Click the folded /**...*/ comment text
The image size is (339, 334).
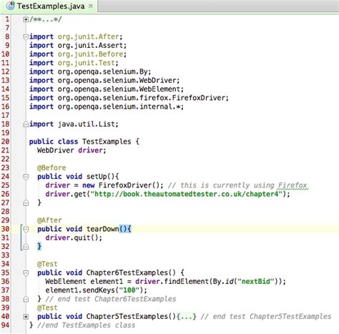pyautogui.click(x=45, y=19)
